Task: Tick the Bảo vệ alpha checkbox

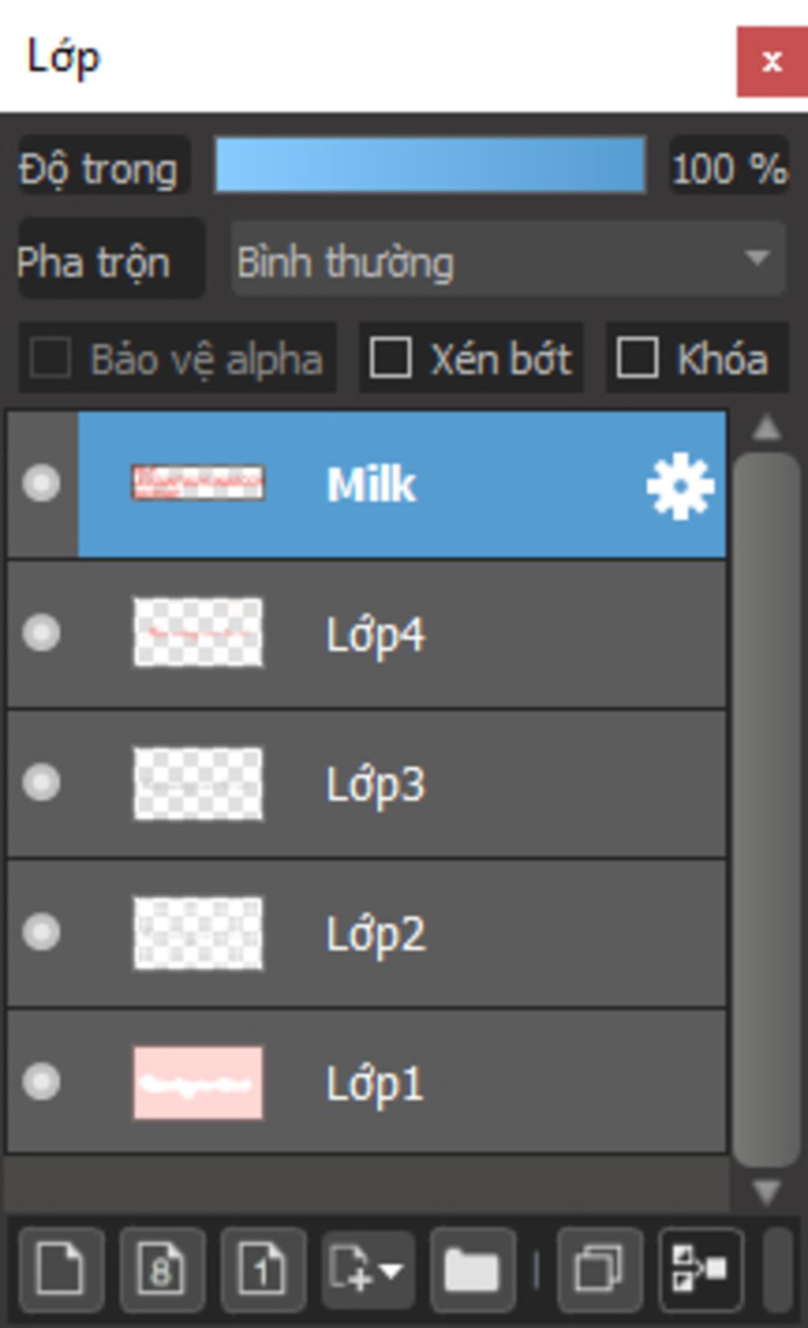Action: point(50,358)
